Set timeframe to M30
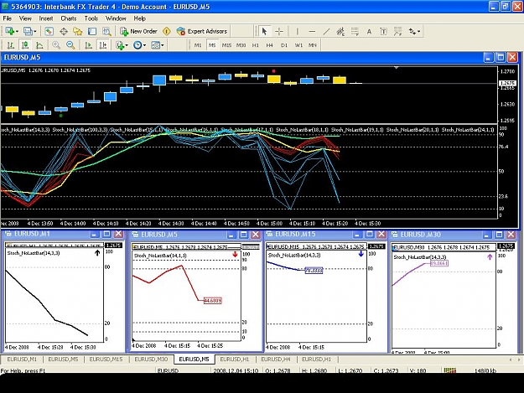This screenshot has height=393, width=524. [x=241, y=45]
